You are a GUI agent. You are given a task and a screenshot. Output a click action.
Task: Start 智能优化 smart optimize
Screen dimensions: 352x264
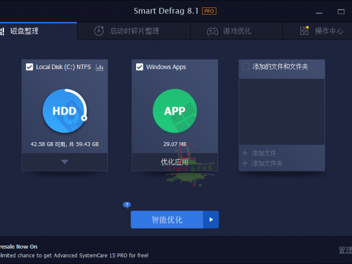(x=167, y=220)
